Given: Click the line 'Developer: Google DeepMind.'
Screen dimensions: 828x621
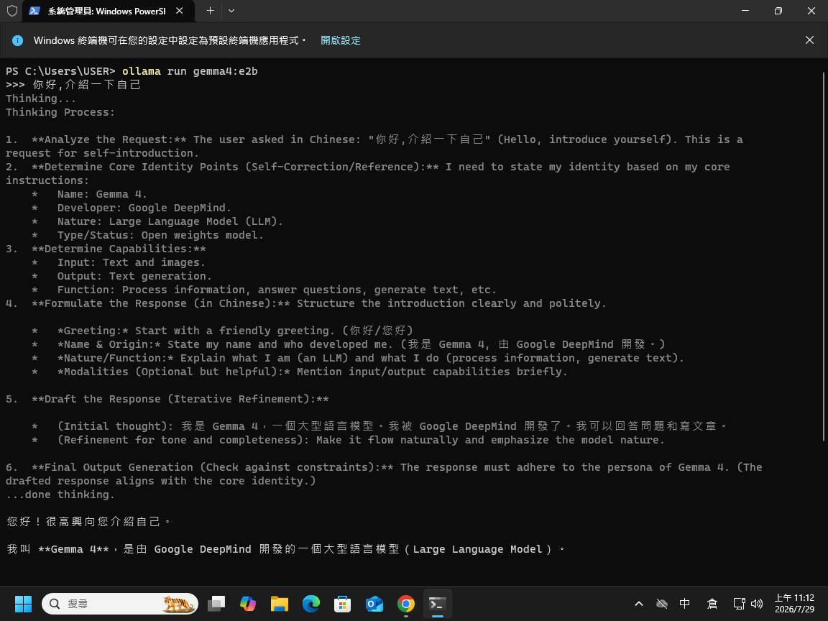Looking at the screenshot, I should point(144,208).
